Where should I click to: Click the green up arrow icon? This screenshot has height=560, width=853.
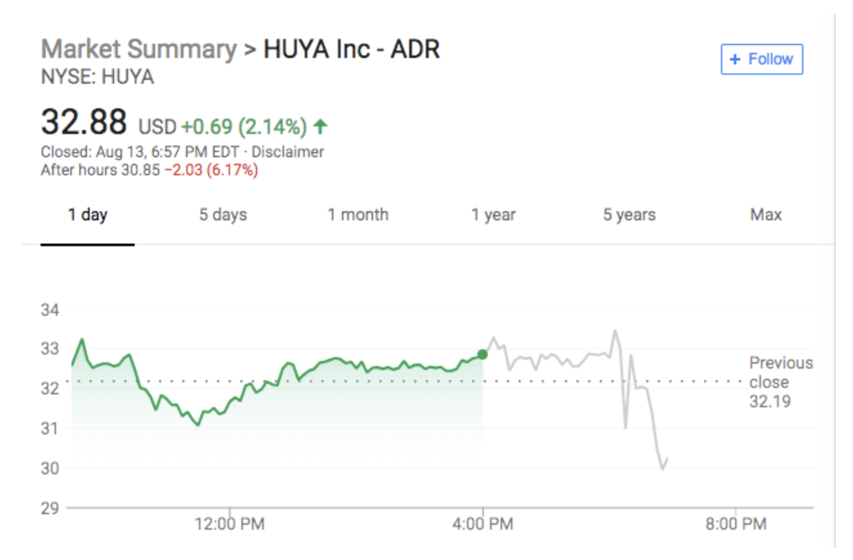click(x=320, y=127)
